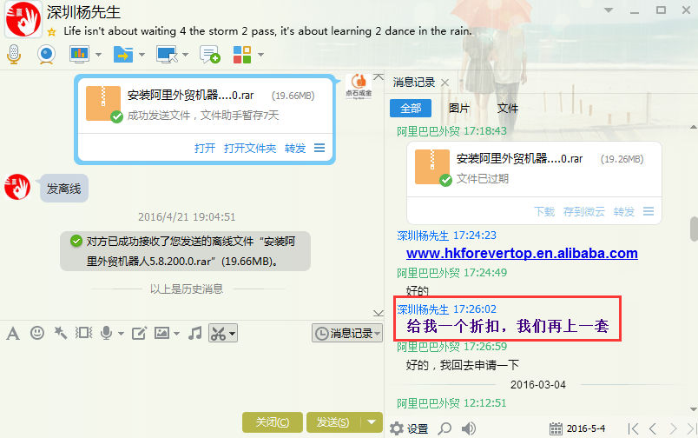Viewport: 698px width, 438px height.
Task: Open chat settings gear 设置
Action: click(409, 428)
